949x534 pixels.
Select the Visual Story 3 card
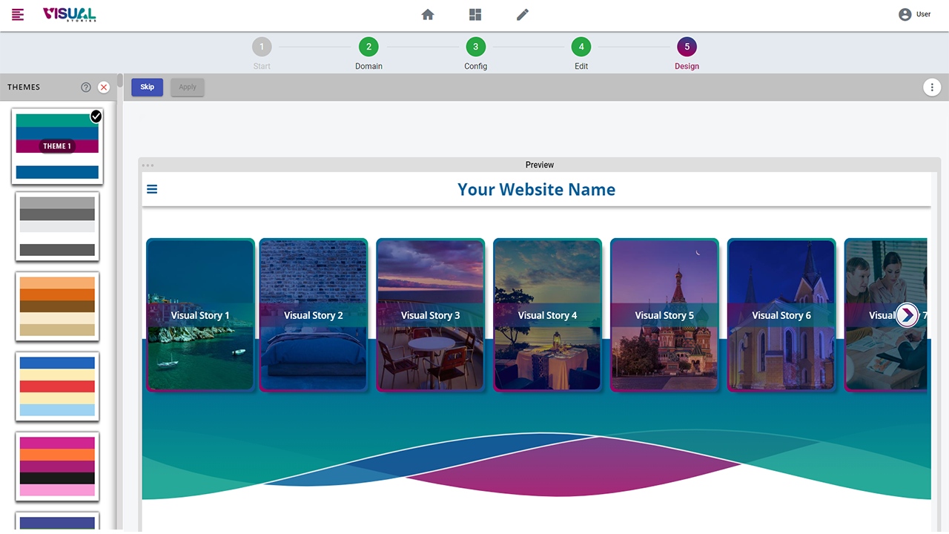click(430, 314)
